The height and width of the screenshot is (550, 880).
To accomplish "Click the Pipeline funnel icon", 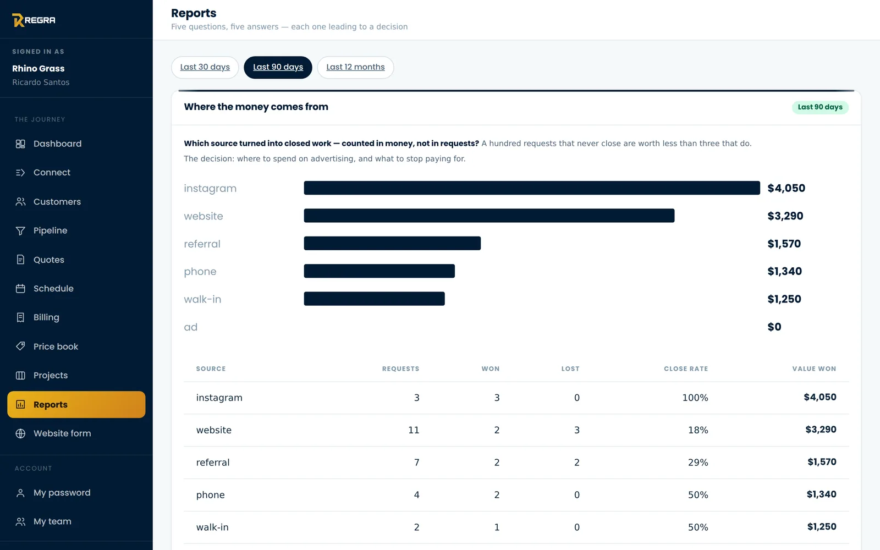I will click(20, 231).
